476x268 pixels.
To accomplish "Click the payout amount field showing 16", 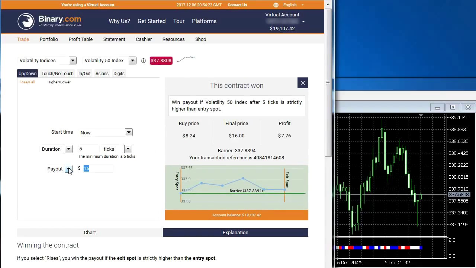I will pos(97,169).
